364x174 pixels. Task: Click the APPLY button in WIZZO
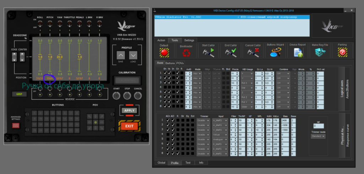point(129,111)
